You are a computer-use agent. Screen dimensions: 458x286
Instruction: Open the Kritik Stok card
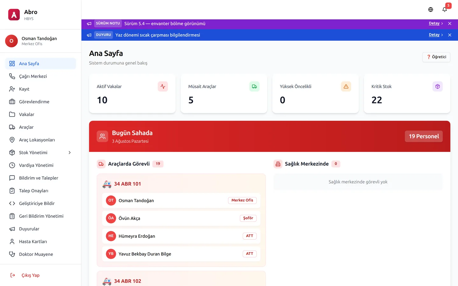point(407,93)
